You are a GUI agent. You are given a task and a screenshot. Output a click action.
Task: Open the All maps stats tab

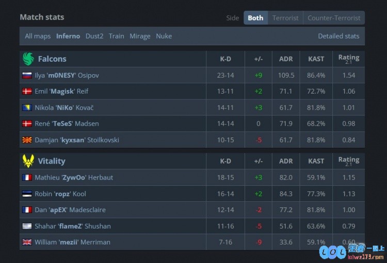[38, 36]
